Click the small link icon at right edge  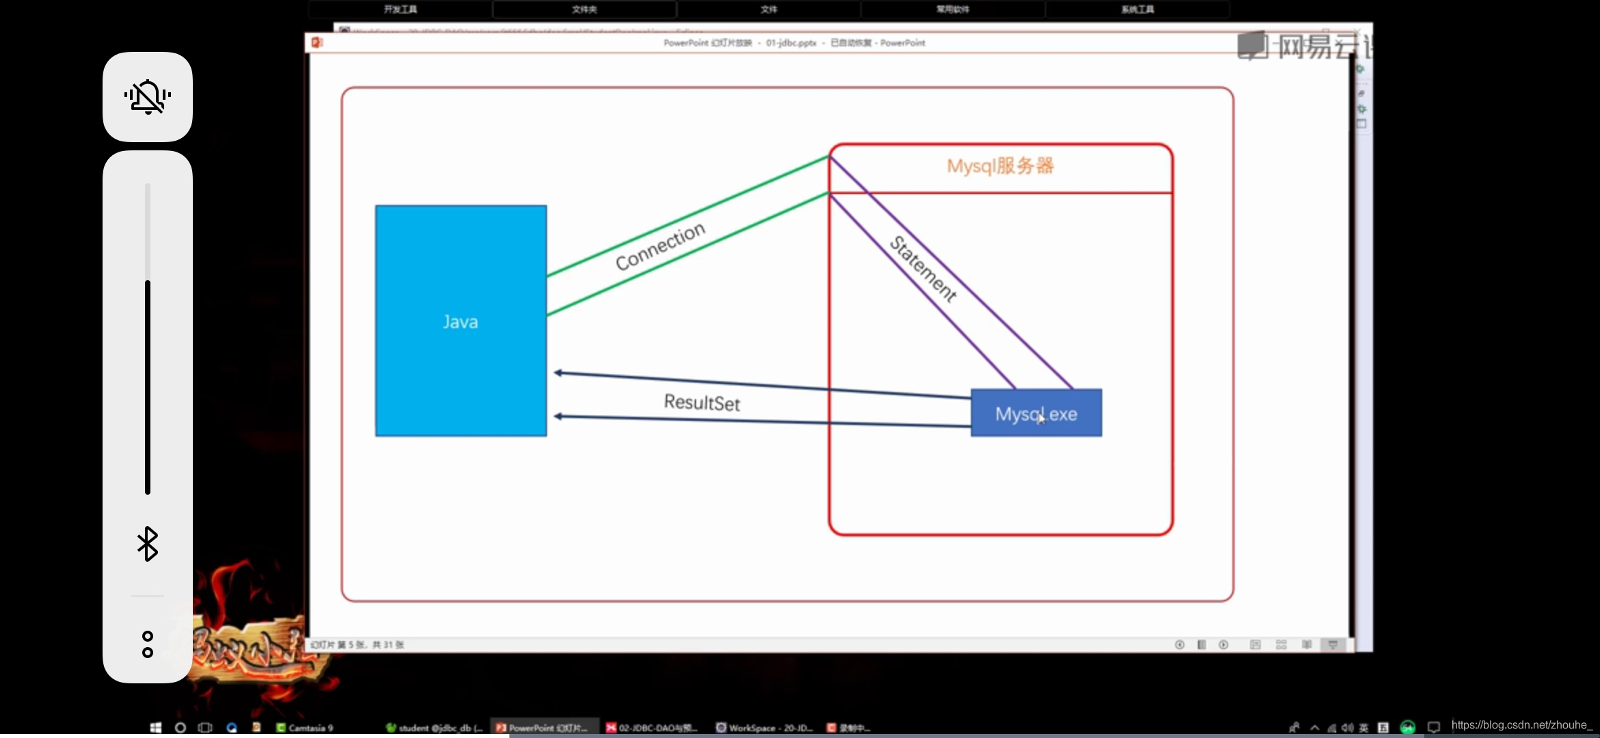click(1361, 94)
